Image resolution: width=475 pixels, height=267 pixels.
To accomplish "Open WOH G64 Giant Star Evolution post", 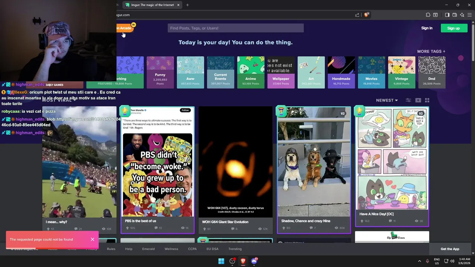I will click(236, 170).
